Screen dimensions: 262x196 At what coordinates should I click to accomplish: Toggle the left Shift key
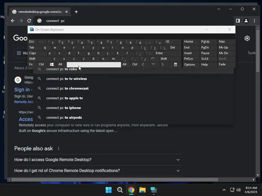click(x=40, y=59)
